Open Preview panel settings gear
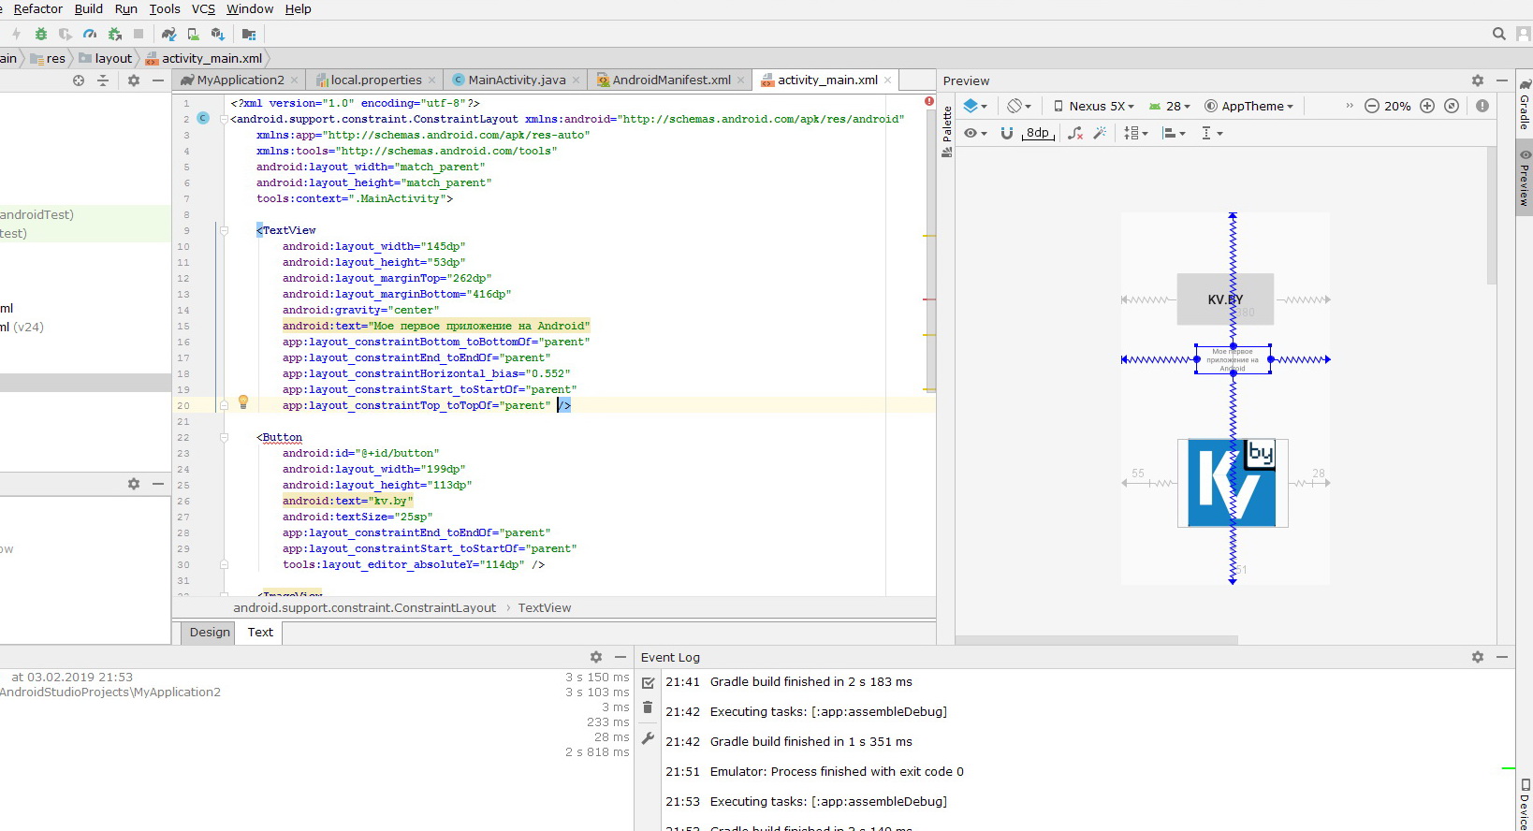The width and height of the screenshot is (1533, 831). (1478, 80)
